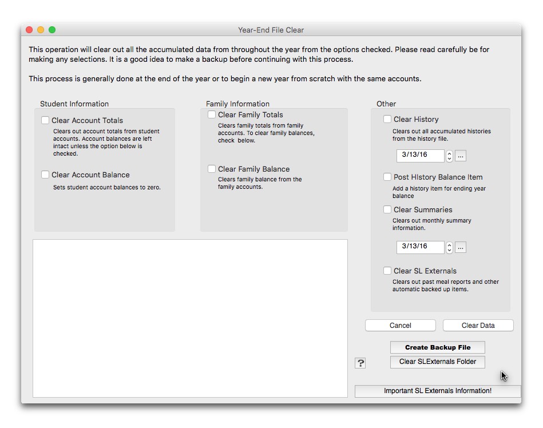
Task: Decrement the Clear Summaries date stepper
Action: click(x=449, y=251)
